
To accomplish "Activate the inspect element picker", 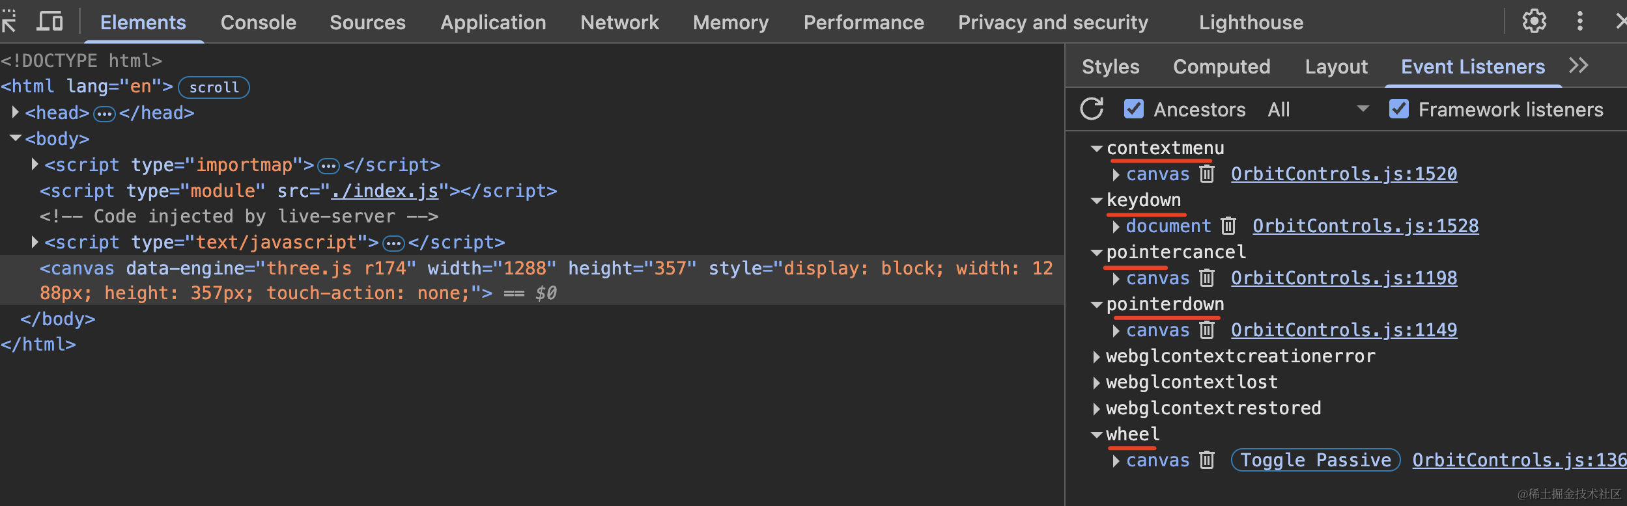I will pos(8,22).
